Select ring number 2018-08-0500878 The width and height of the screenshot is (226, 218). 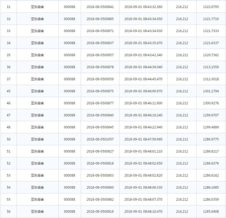[x=100, y=67]
